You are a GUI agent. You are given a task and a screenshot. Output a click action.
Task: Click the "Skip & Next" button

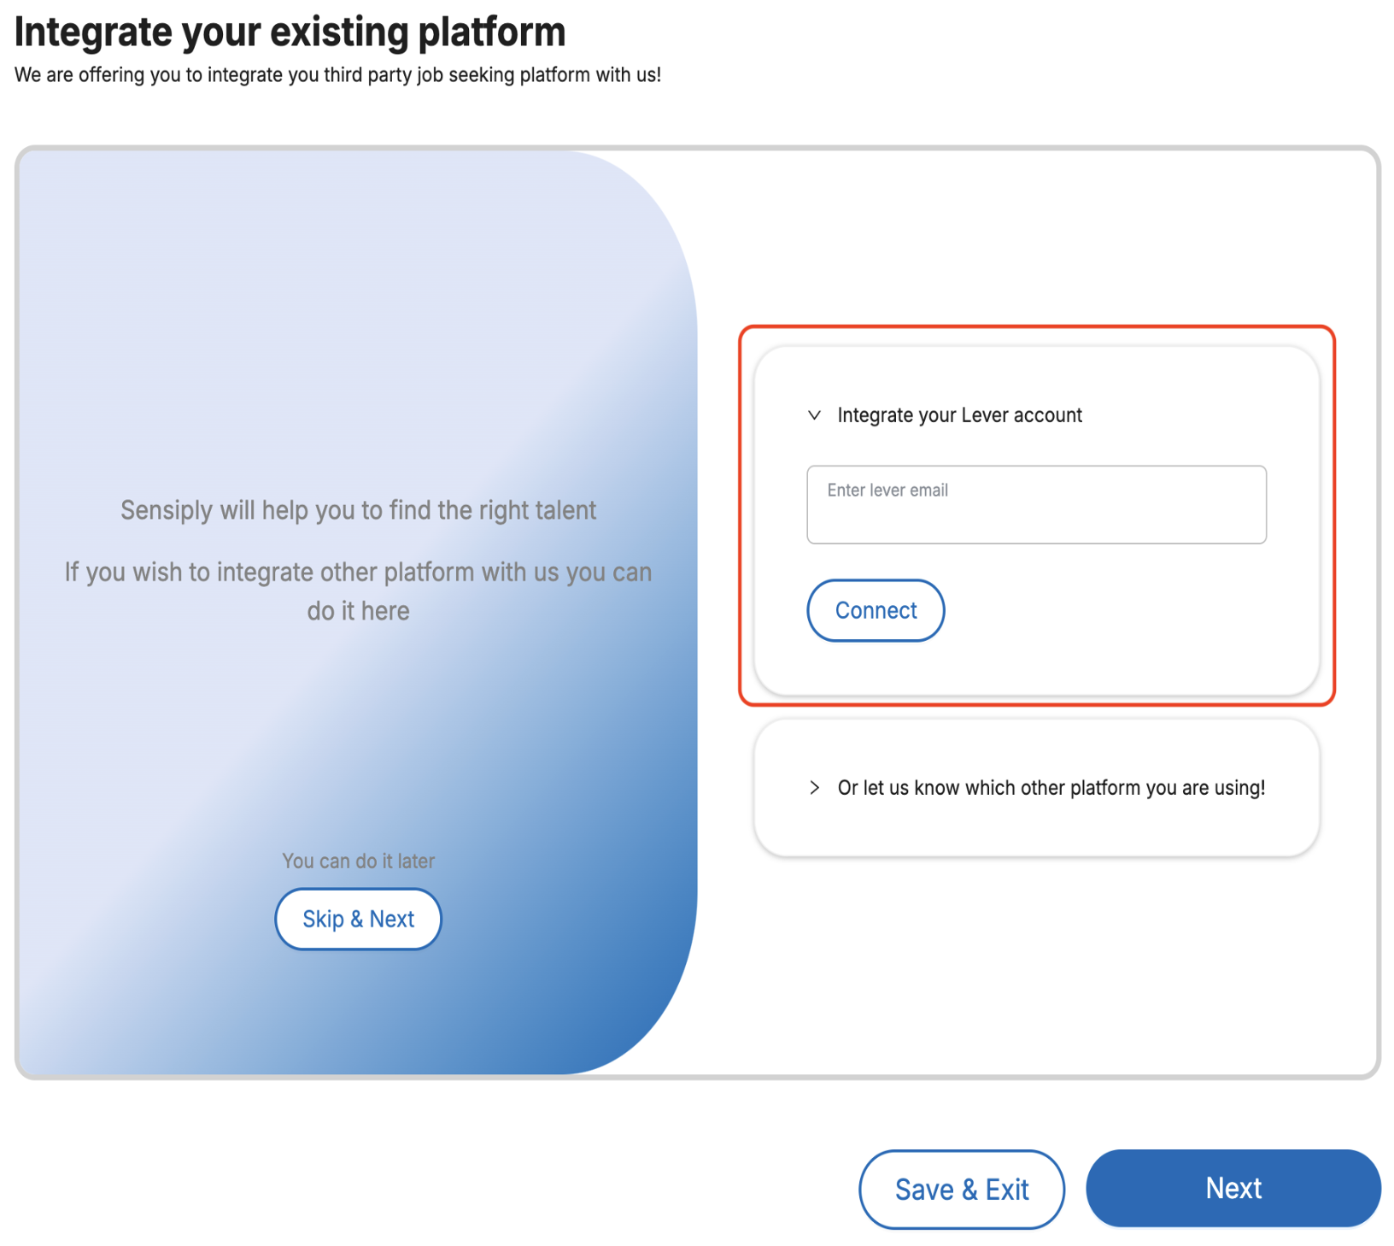[358, 919]
